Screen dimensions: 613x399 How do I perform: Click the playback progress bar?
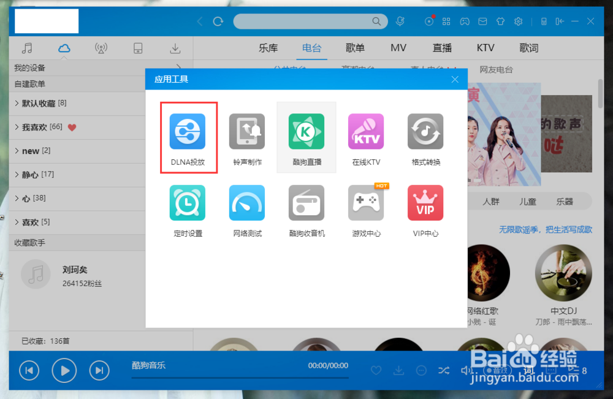(240, 378)
